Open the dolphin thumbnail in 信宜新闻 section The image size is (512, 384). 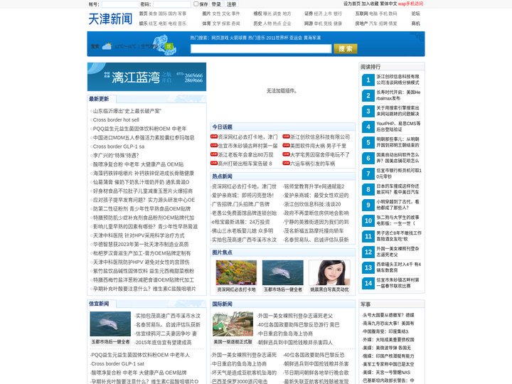click(110, 324)
